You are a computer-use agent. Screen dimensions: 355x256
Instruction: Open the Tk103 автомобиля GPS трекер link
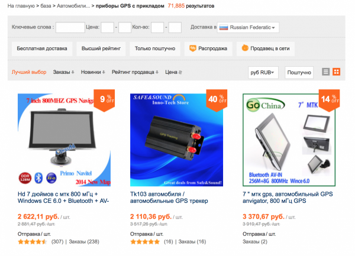click(x=169, y=197)
